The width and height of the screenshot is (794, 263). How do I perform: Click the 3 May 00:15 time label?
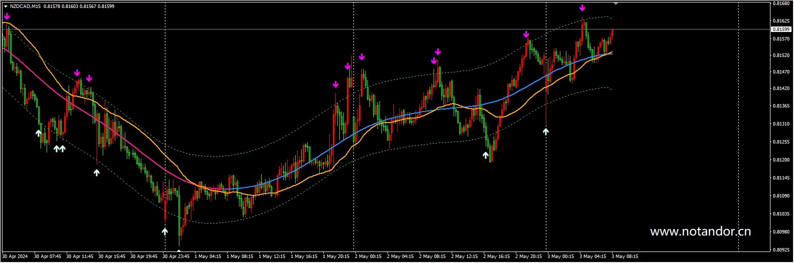560,256
